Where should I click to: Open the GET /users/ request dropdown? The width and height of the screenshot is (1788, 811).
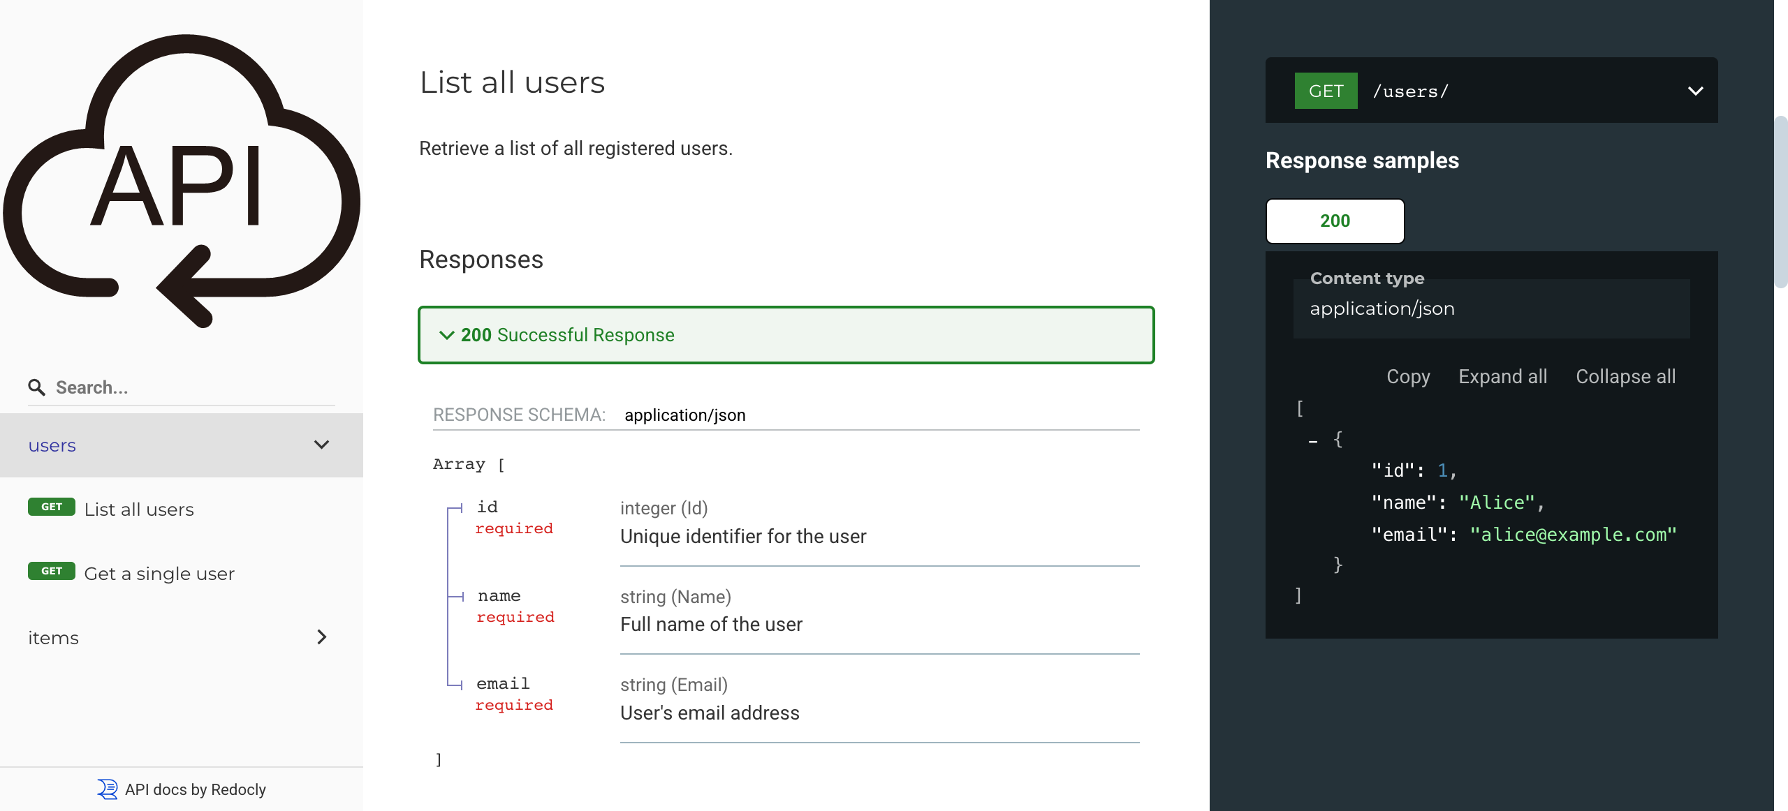[x=1694, y=90]
